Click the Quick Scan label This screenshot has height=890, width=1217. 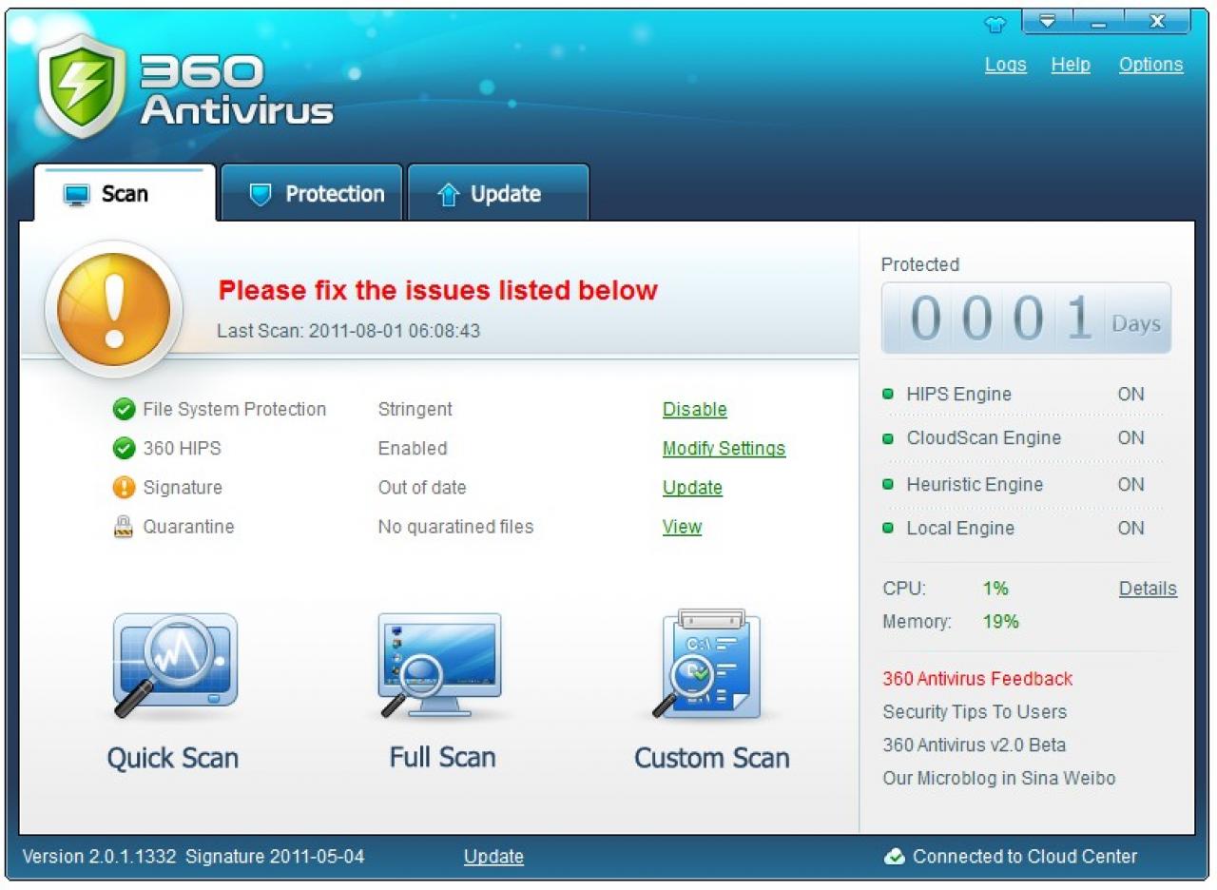tap(173, 758)
